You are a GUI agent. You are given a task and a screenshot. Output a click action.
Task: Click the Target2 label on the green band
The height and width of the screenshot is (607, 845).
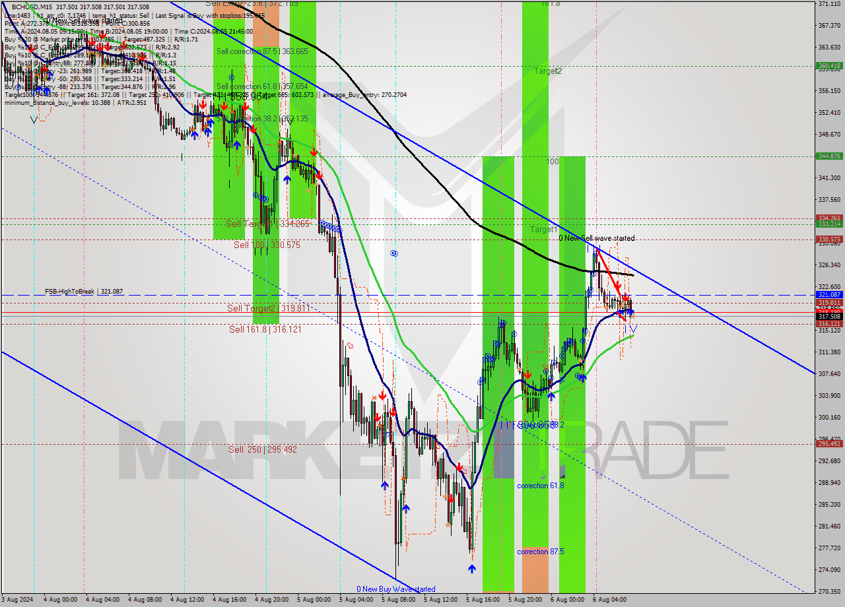[x=548, y=71]
